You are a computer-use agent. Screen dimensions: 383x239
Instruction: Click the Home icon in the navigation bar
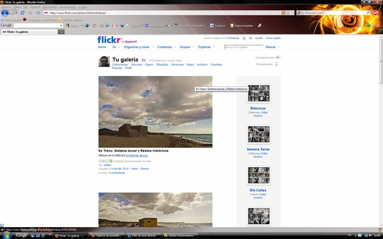(38, 13)
